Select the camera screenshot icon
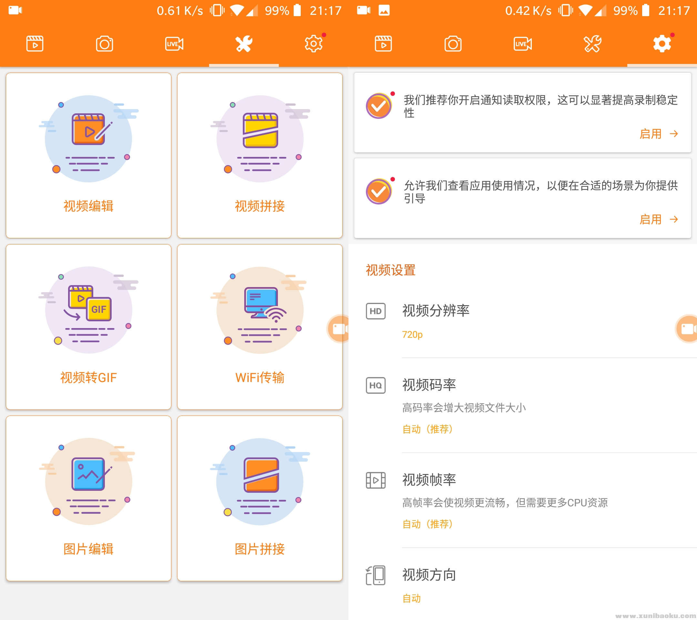This screenshot has width=697, height=620. [104, 43]
